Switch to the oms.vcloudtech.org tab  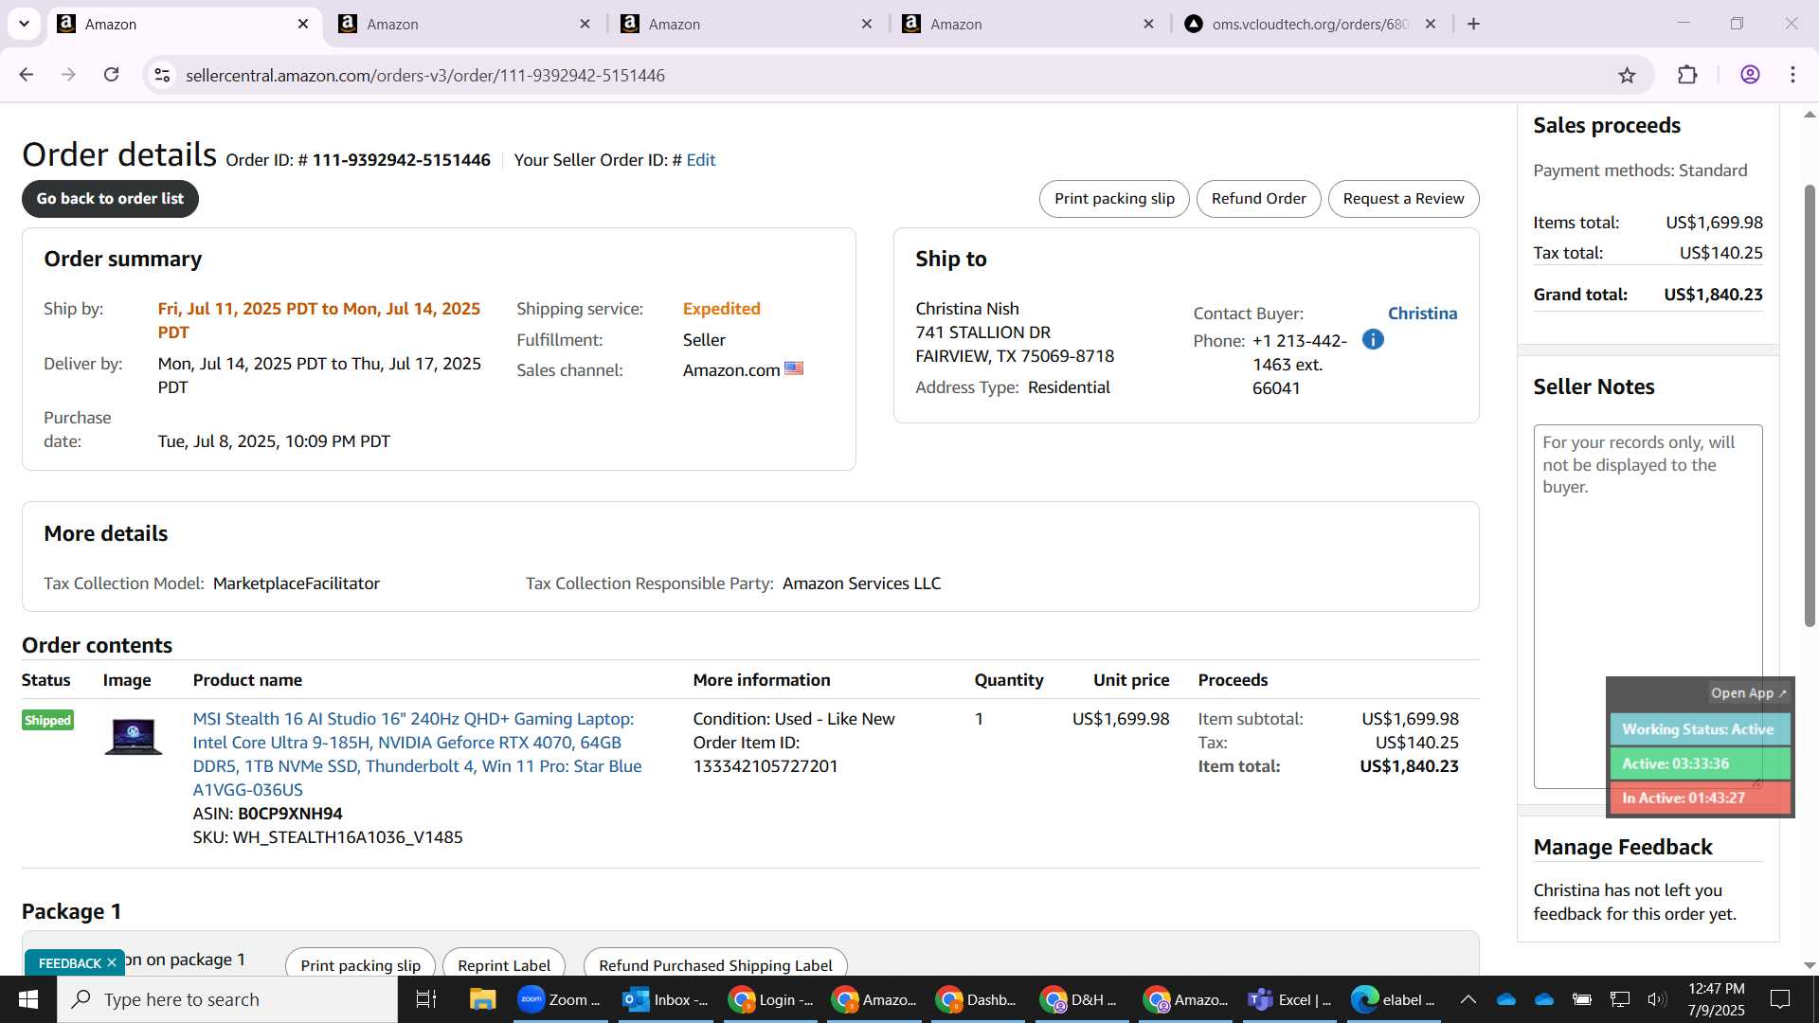(1310, 24)
